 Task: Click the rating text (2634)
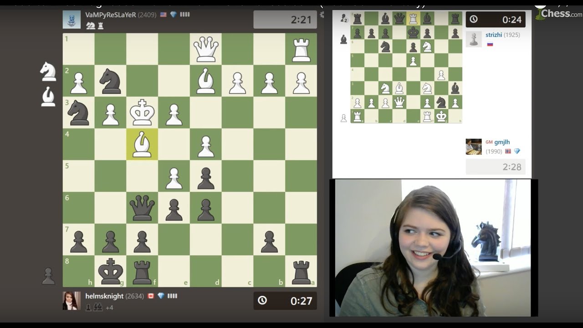pyautogui.click(x=134, y=296)
